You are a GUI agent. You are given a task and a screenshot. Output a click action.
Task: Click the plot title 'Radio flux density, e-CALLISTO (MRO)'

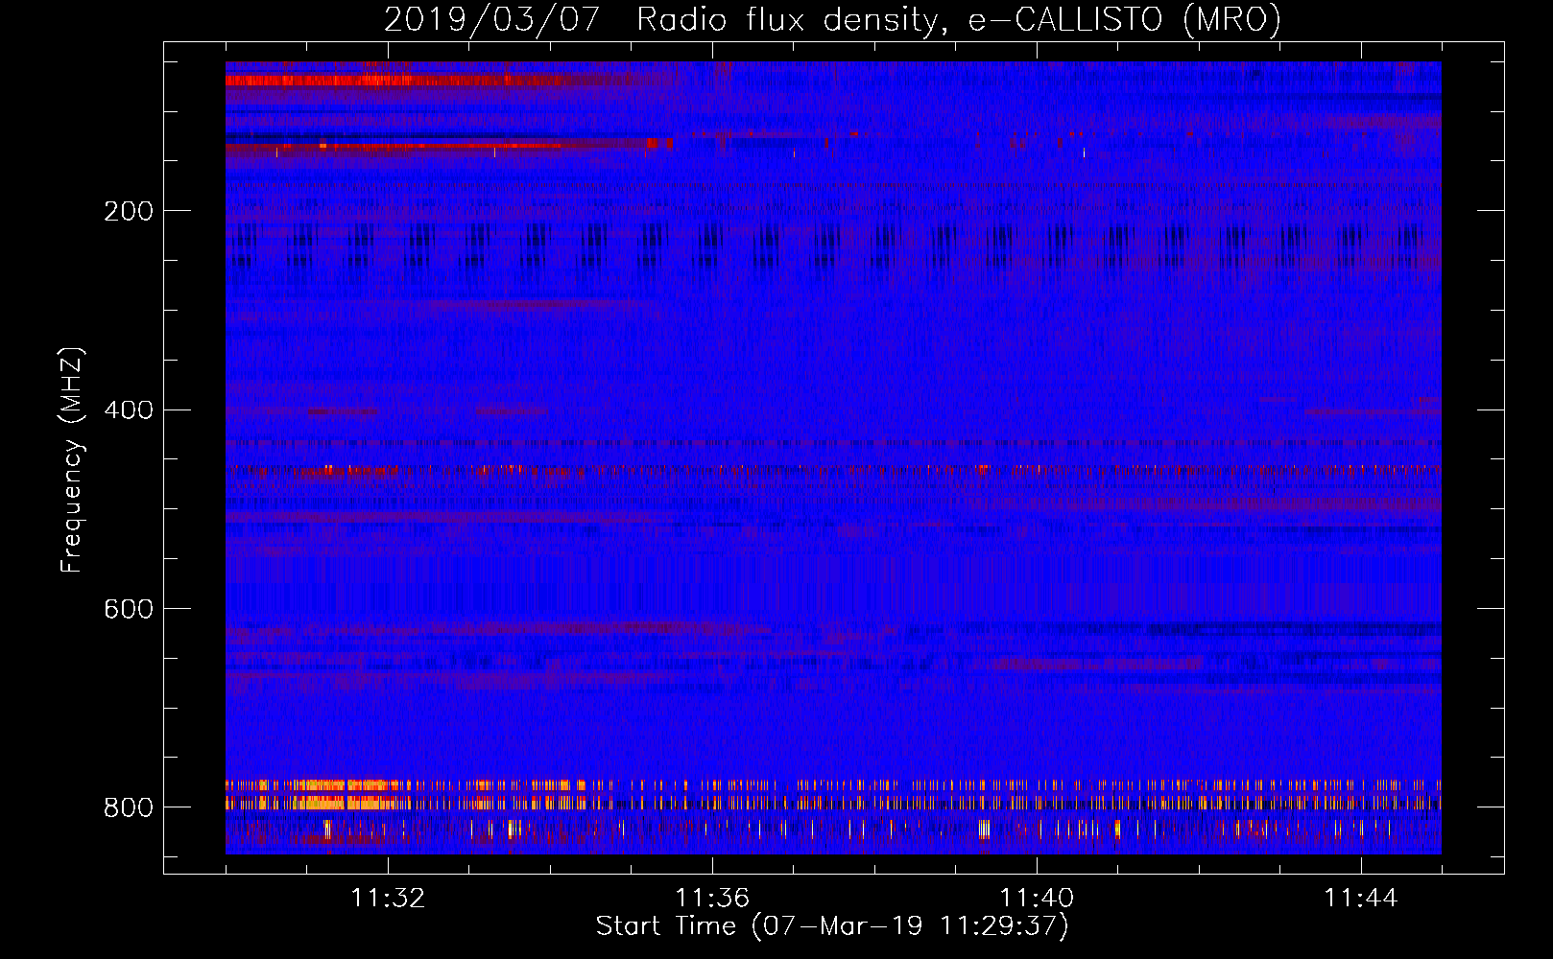point(959,19)
